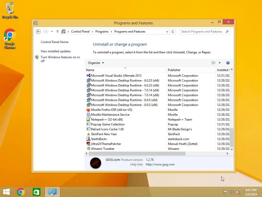Open the recent locations dropdown arrow
The width and height of the screenshot is (262, 197).
tap(52, 32)
